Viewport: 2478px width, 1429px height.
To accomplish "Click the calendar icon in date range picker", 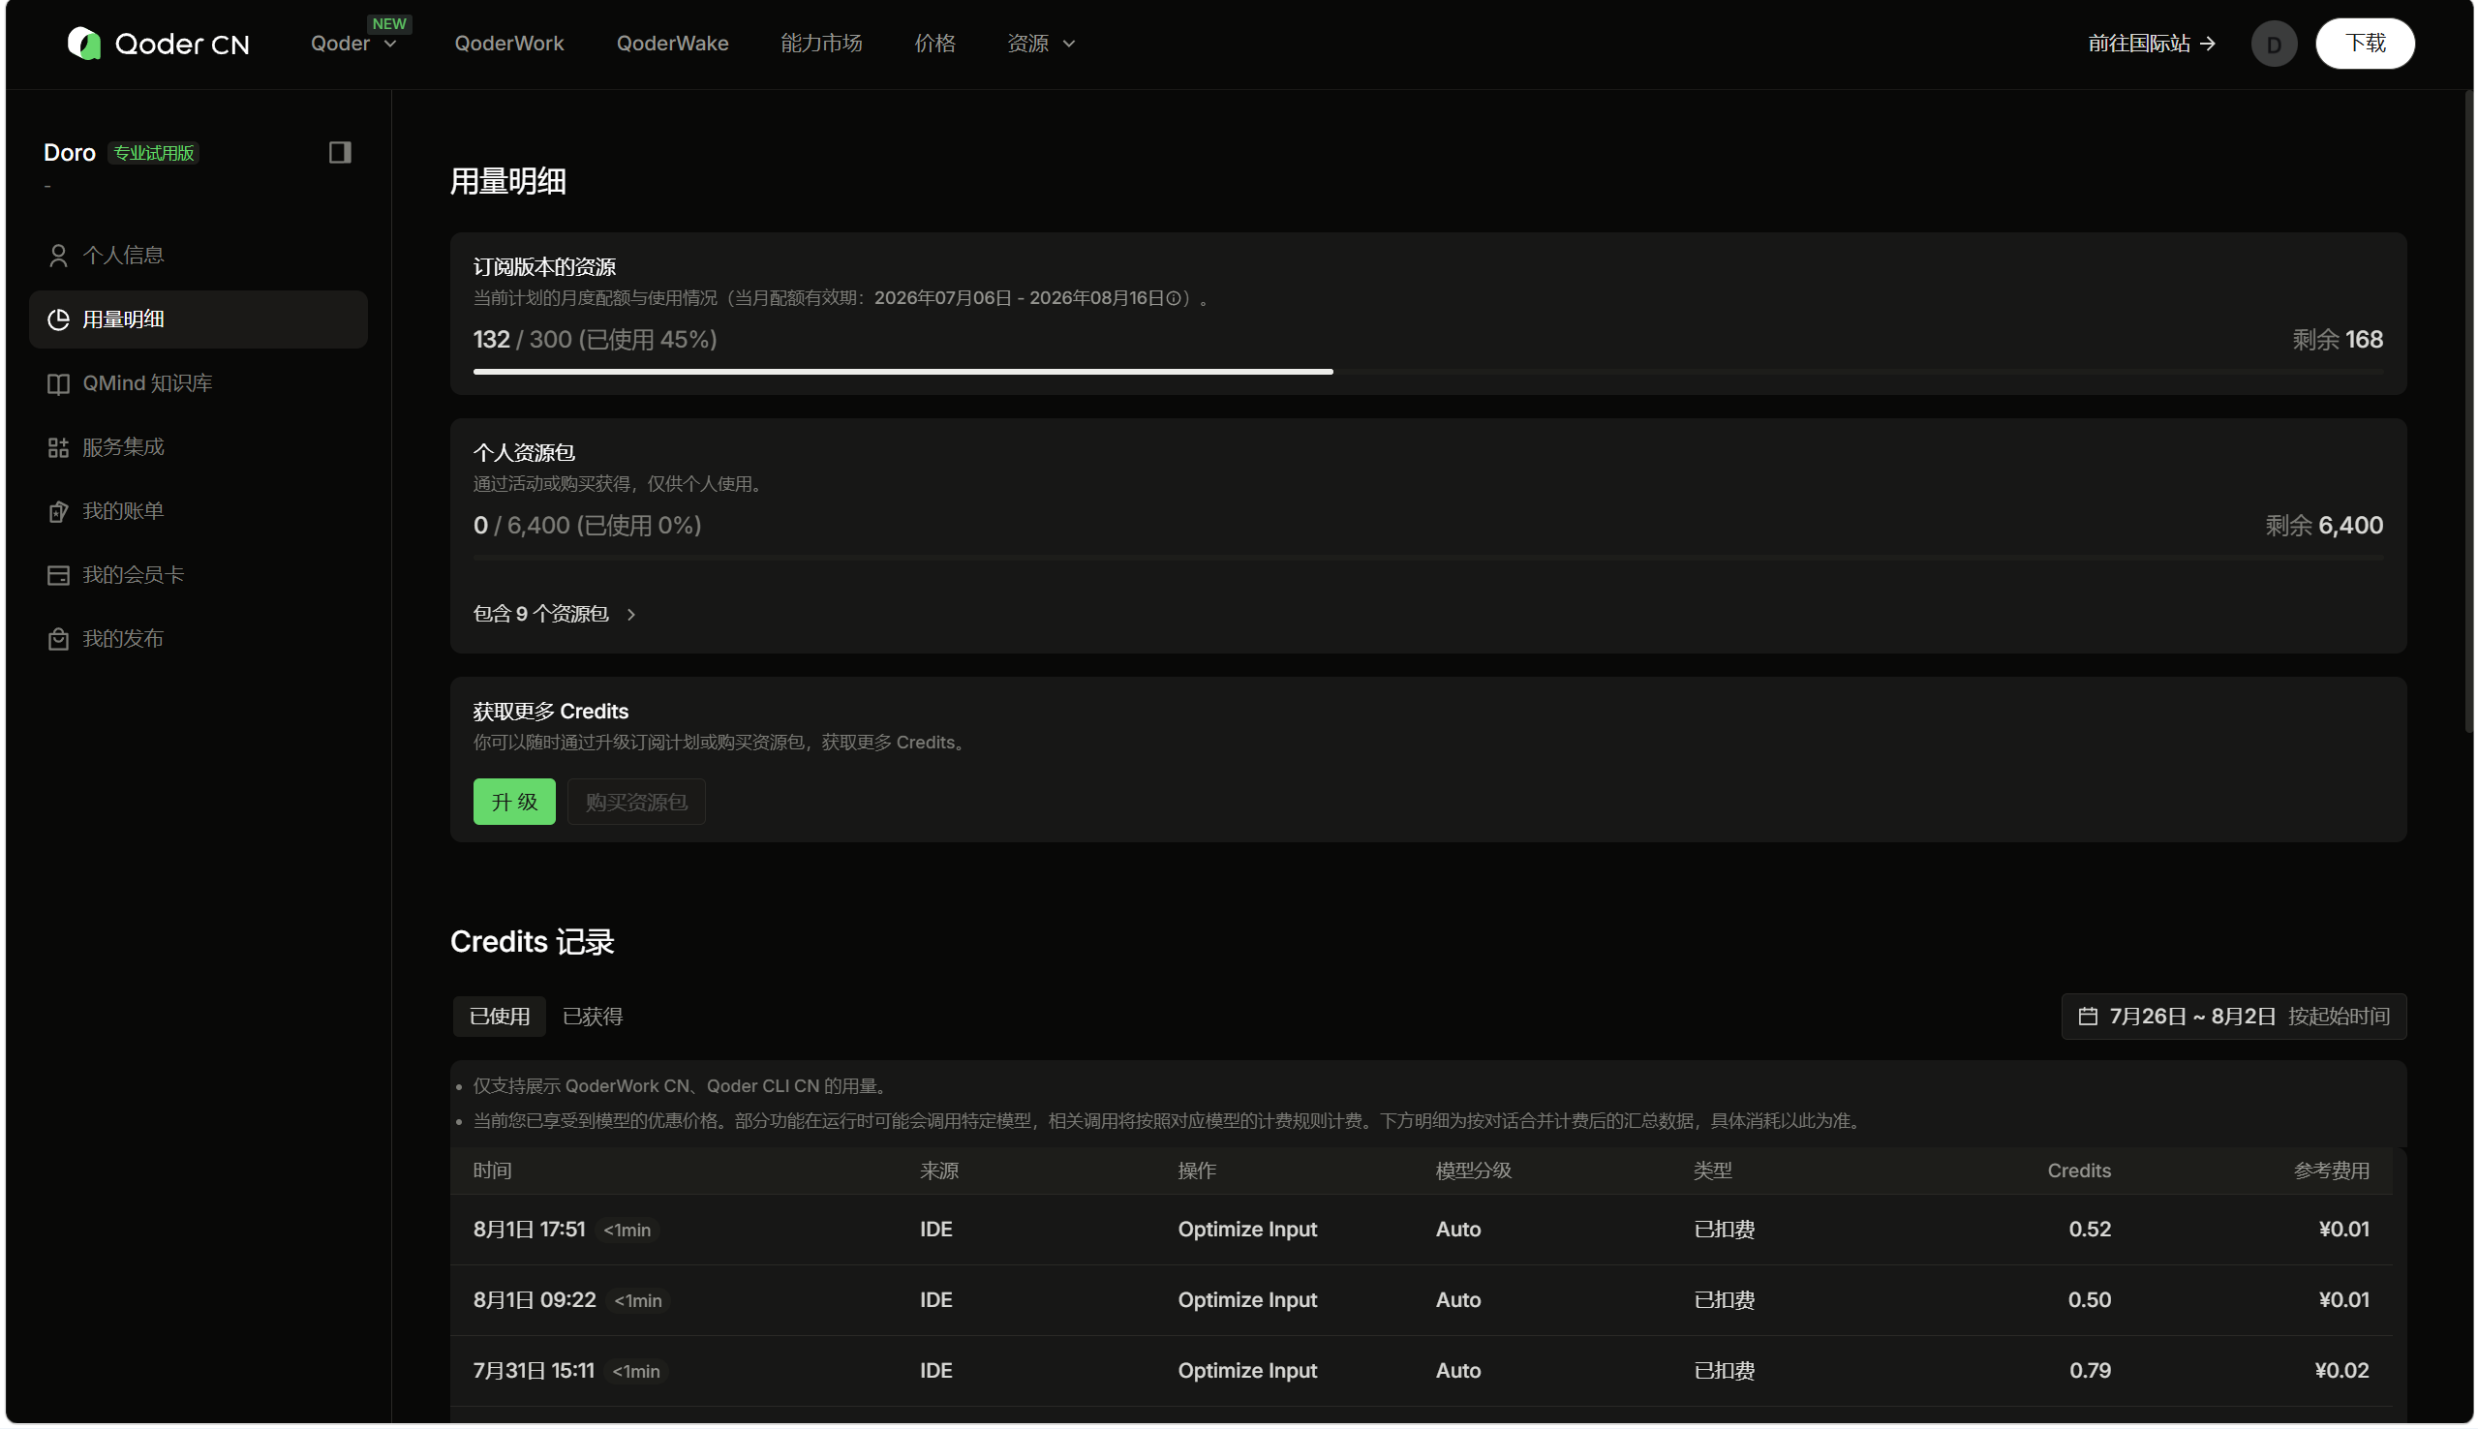I will coord(2088,1017).
